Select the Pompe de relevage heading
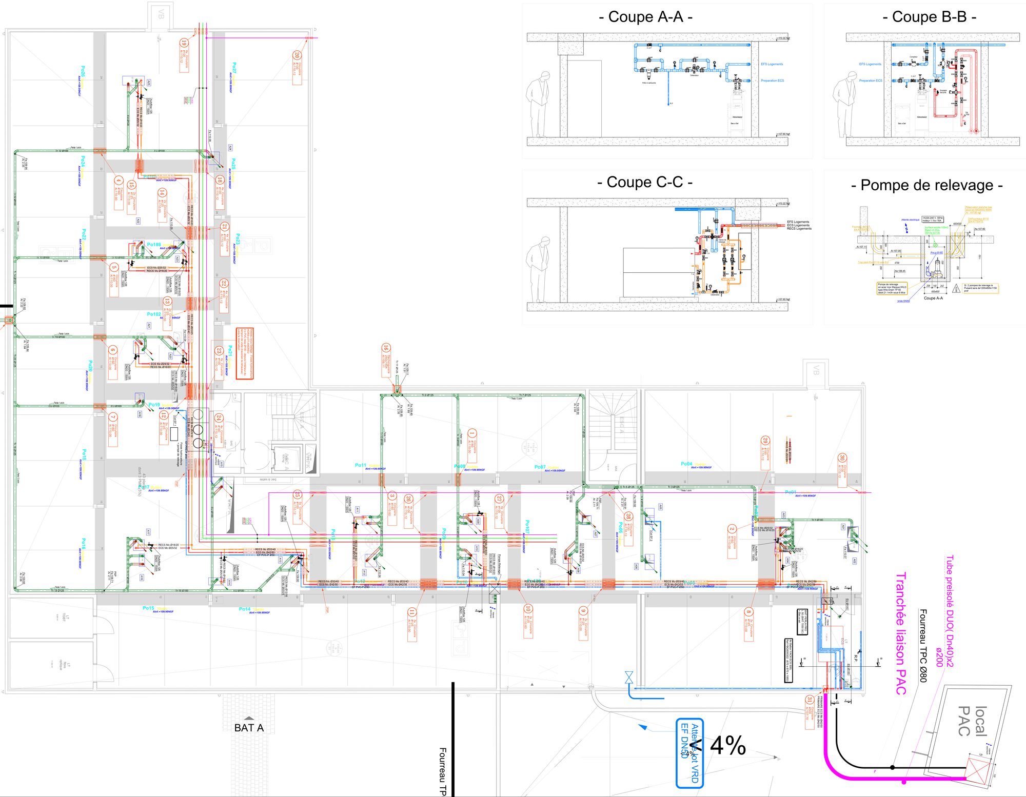The width and height of the screenshot is (1026, 797). (926, 185)
